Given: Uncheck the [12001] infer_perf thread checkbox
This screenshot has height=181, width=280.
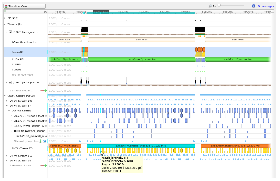Looking at the screenshot, I should 10,32.
